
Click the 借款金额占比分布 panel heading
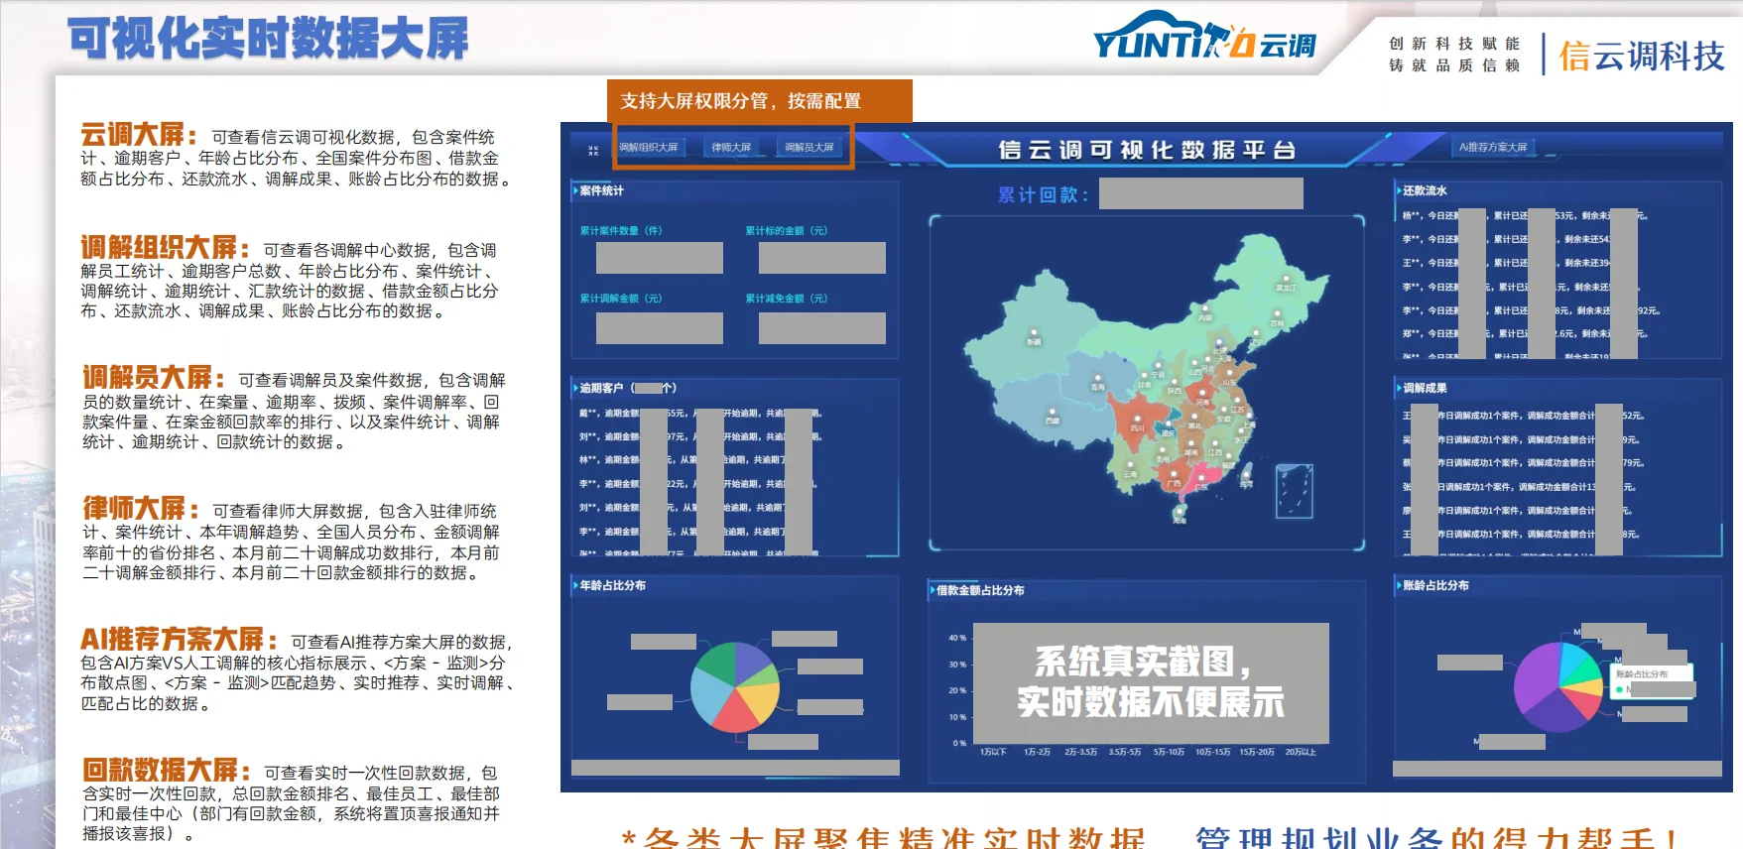pyautogui.click(x=980, y=590)
